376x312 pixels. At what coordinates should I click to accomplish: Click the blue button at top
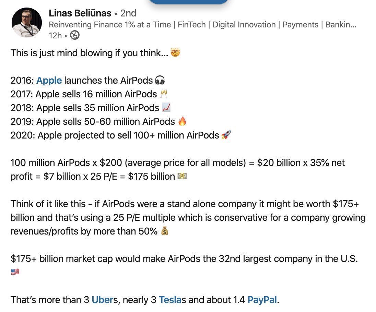pos(188,2)
